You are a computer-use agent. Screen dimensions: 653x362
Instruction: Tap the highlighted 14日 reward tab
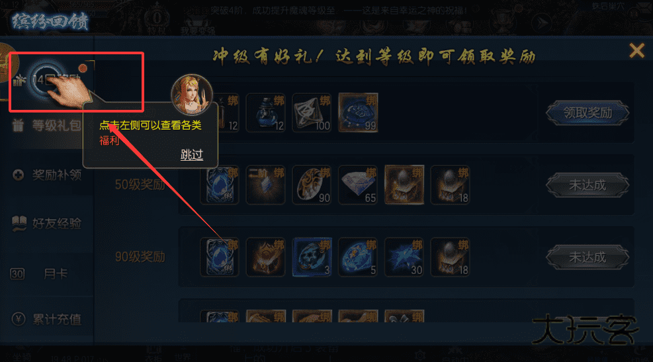coord(52,81)
